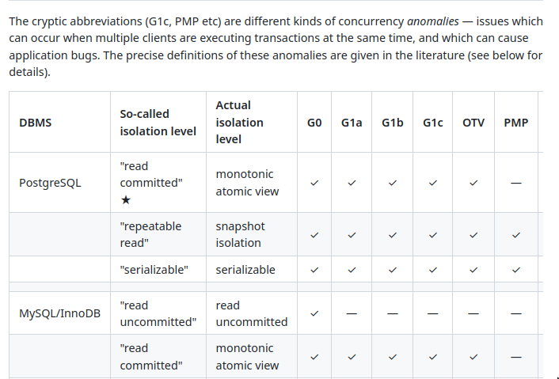Click G1c dash in "read uncommitted" row
This screenshot has width=559, height=379.
coord(432,313)
